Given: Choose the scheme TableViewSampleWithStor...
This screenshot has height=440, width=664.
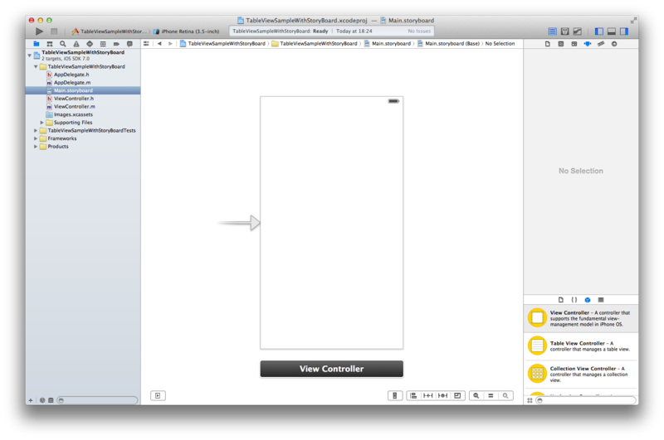Looking at the screenshot, I should coord(109,31).
